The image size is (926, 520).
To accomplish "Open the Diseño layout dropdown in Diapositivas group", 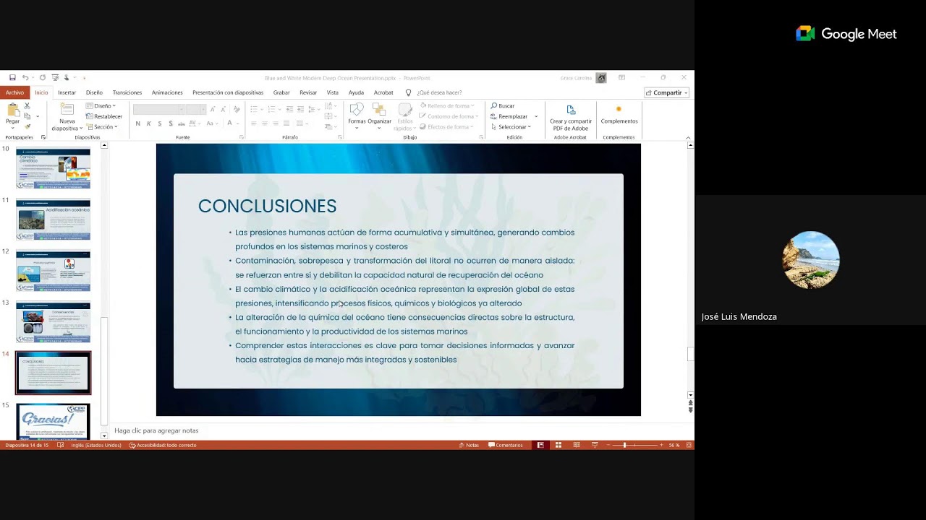I will point(101,106).
